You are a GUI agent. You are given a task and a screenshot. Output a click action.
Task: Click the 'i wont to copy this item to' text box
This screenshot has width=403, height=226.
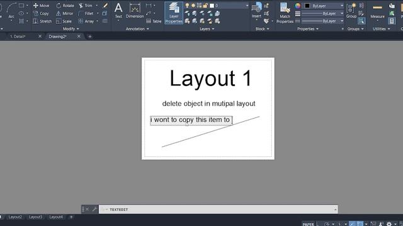tap(191, 120)
